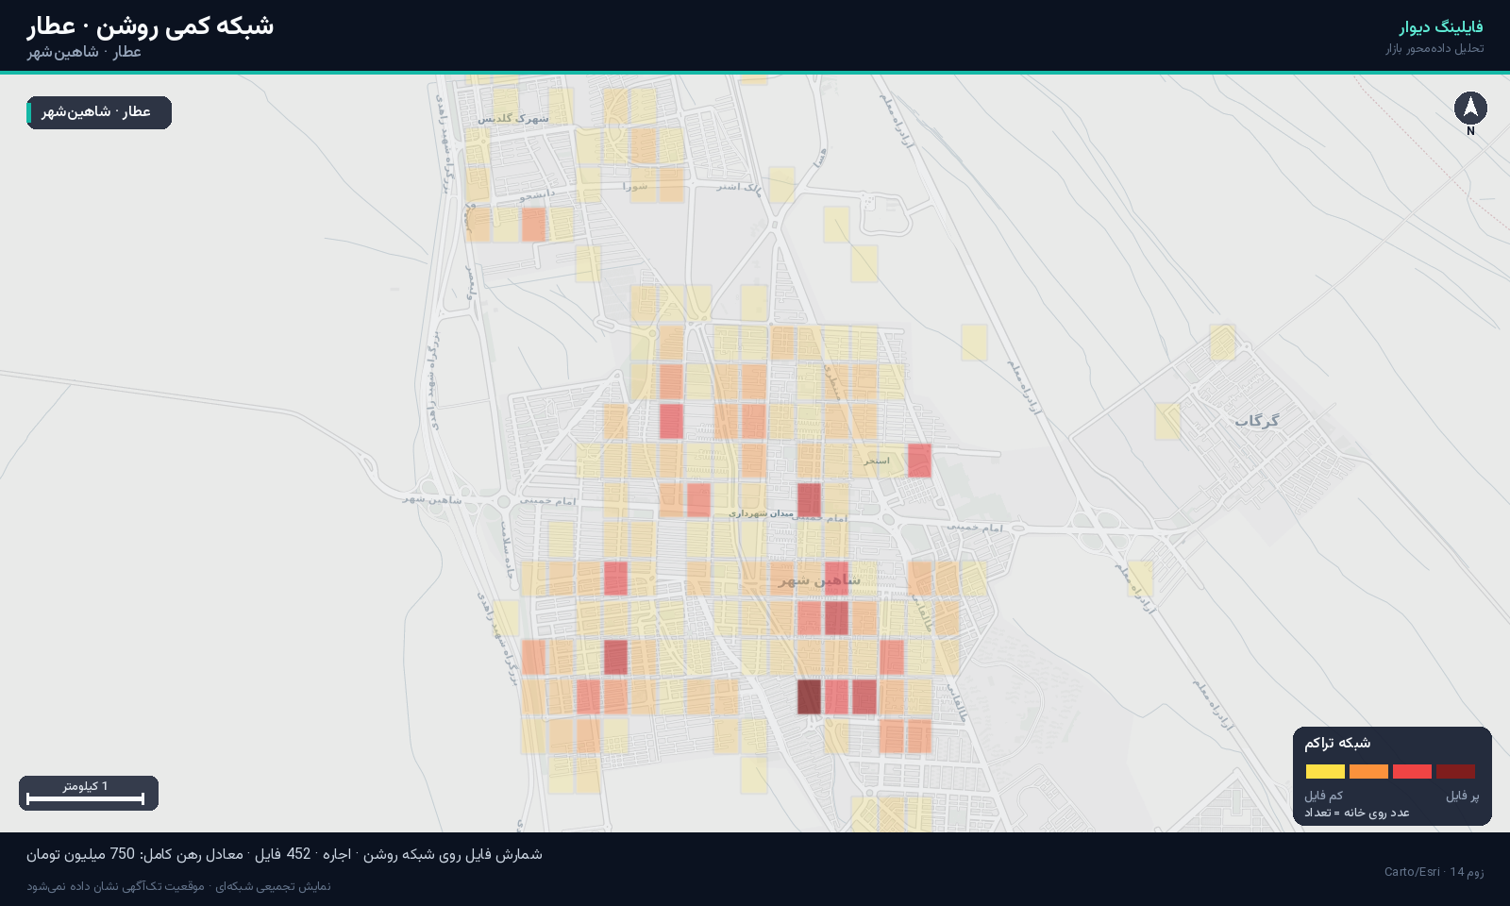Click the میدان شهرداری map label
Image resolution: width=1510 pixels, height=906 pixels.
pos(761,513)
